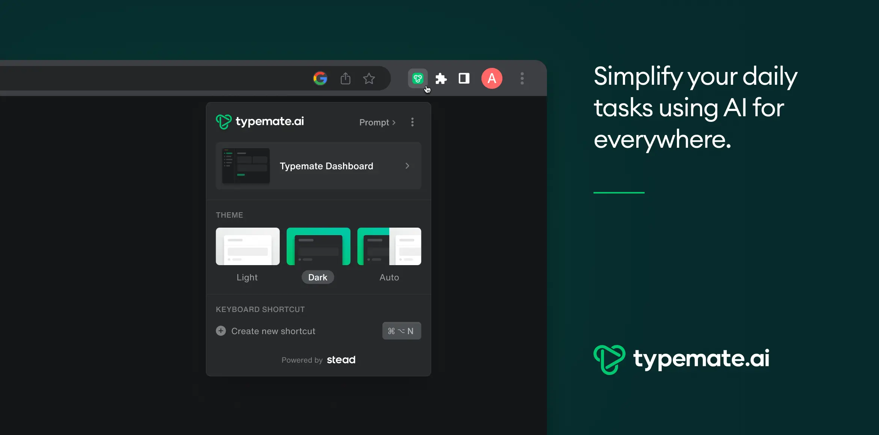This screenshot has height=435, width=879.
Task: Click the Create new shortcut text
Action: (x=273, y=331)
